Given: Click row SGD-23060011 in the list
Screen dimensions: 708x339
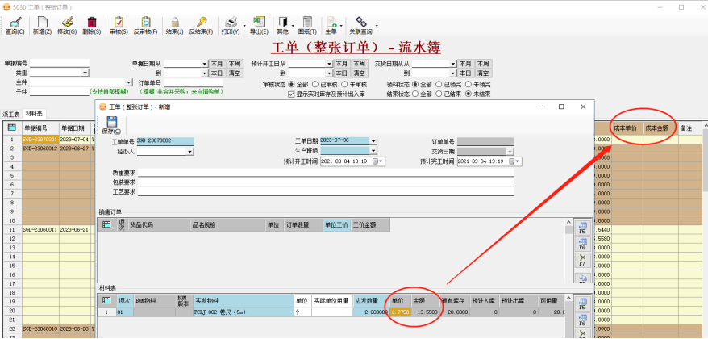Looking at the screenshot, I should (40, 229).
